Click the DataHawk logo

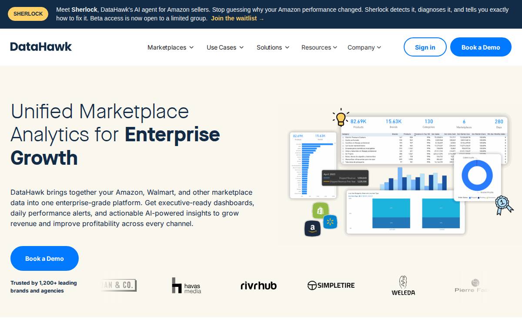[41, 47]
